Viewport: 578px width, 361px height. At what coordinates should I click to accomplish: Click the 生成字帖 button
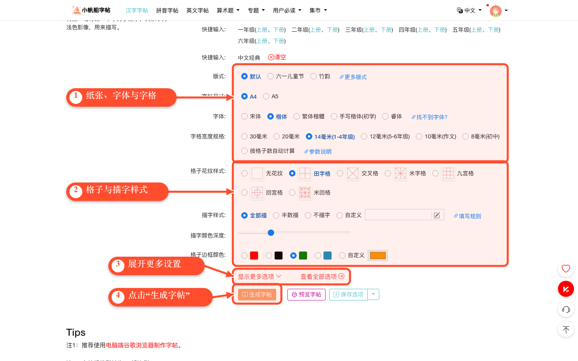[257, 294]
